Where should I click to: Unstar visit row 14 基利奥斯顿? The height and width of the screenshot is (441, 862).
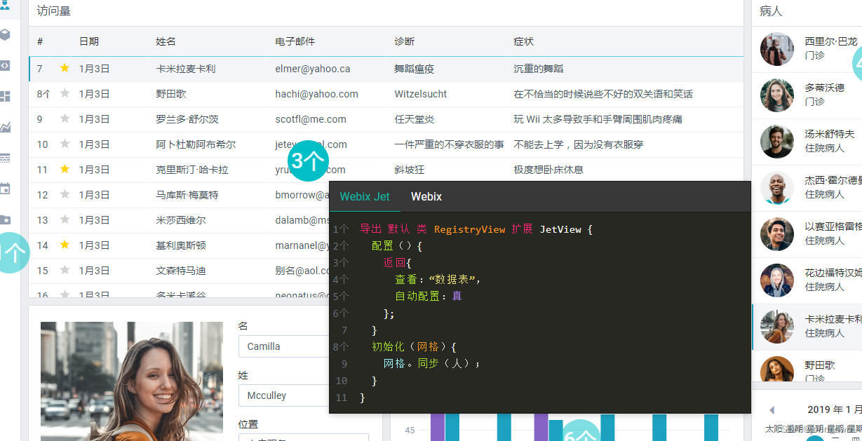coord(65,245)
